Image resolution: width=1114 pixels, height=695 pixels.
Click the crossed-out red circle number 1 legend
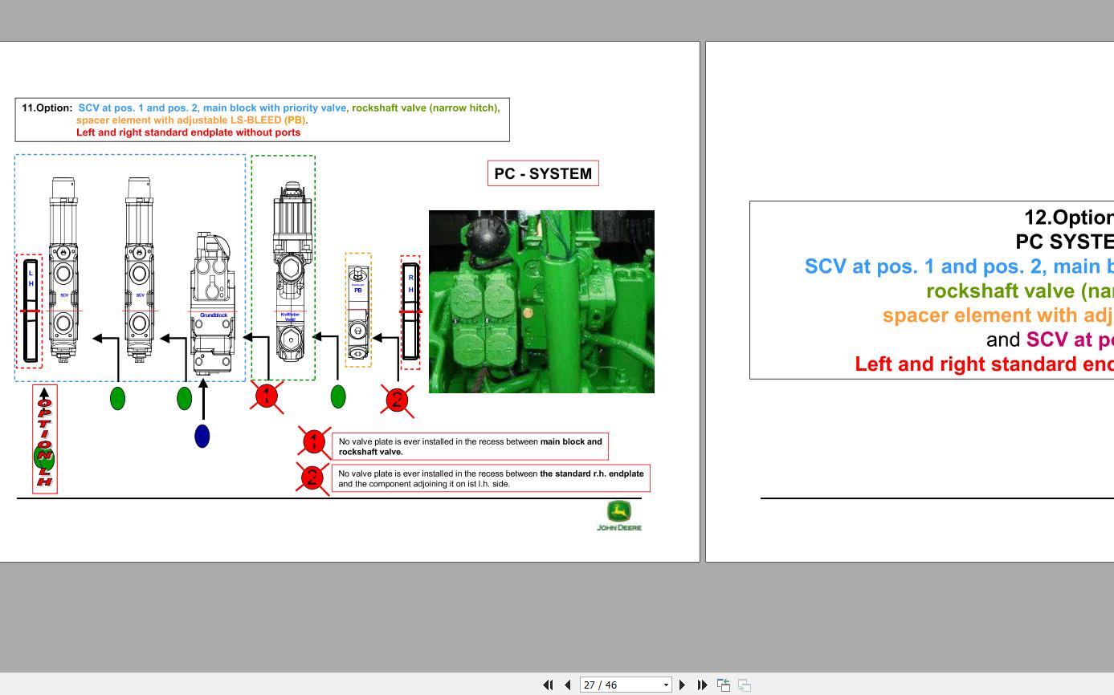(313, 441)
